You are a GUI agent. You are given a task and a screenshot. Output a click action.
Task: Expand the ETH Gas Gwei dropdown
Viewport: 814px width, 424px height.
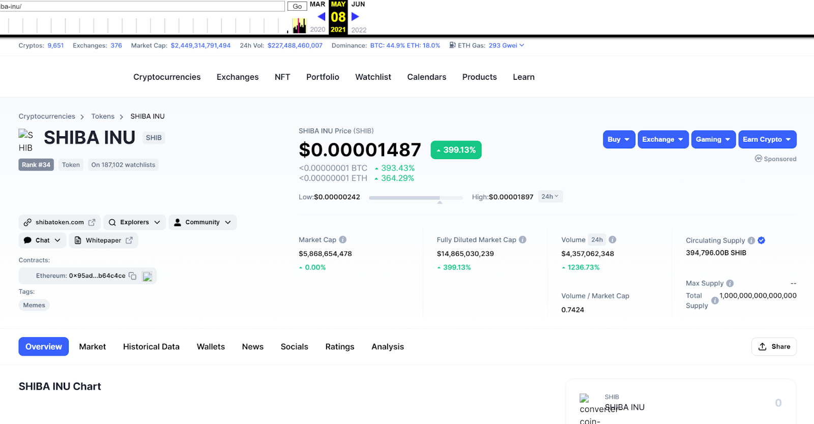[521, 45]
